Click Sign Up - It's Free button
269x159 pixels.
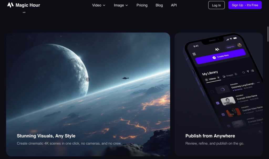tap(245, 5)
